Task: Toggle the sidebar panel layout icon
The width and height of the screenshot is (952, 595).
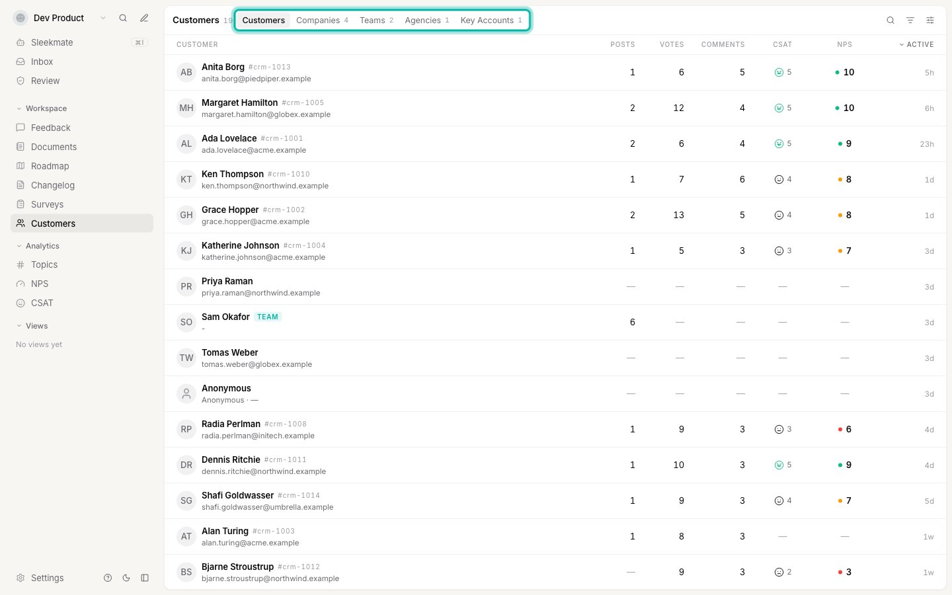Action: tap(145, 578)
